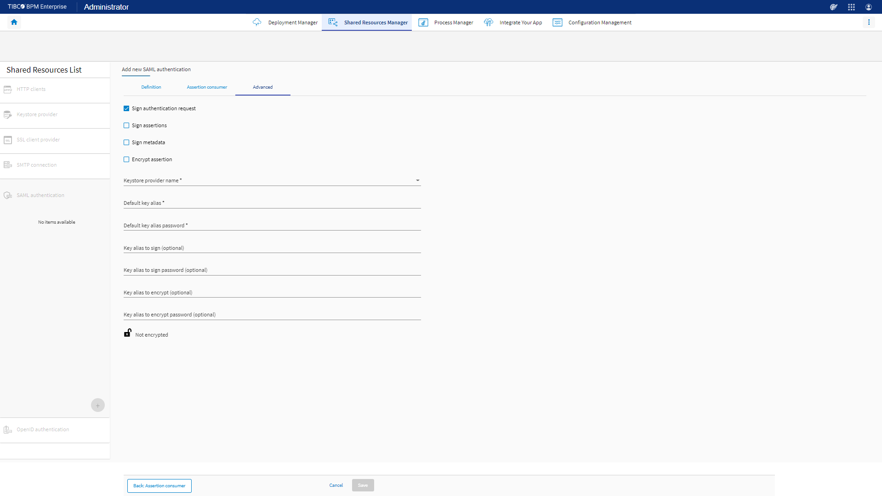This screenshot has width=882, height=496.
Task: Click the OpenID authentication icon
Action: 8,429
